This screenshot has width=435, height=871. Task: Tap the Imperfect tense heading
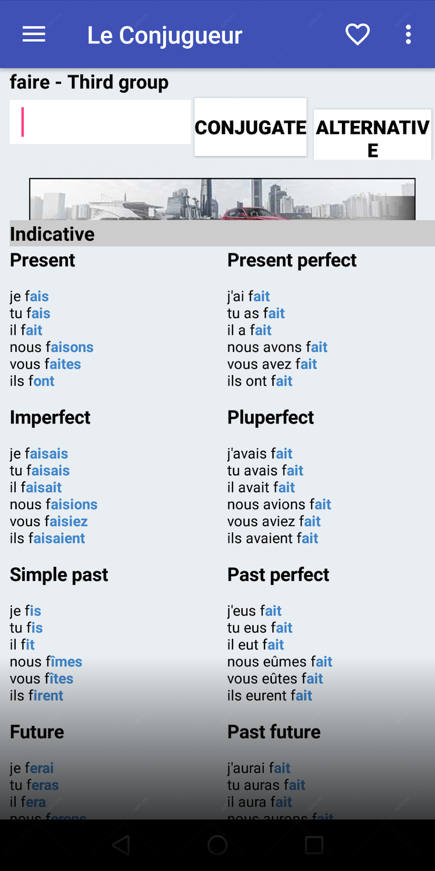tap(50, 417)
